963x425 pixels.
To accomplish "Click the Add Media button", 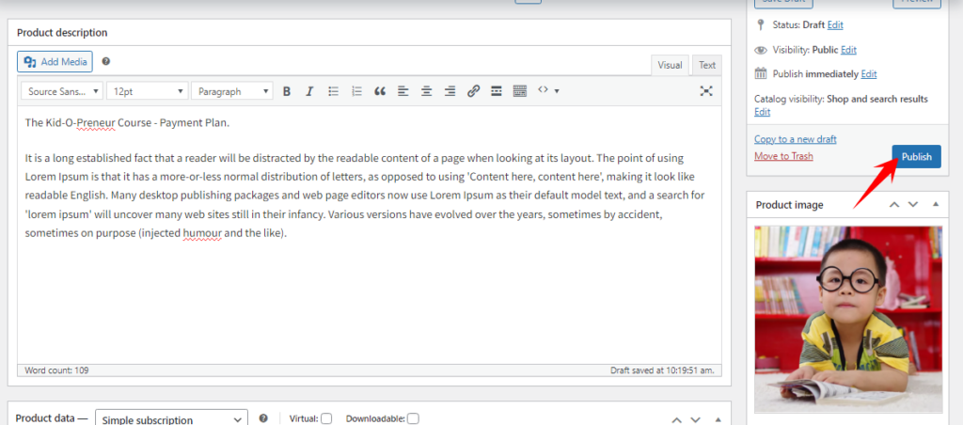I will [x=55, y=61].
